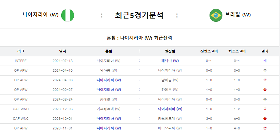Select the date 2024-02-24

click(63, 99)
